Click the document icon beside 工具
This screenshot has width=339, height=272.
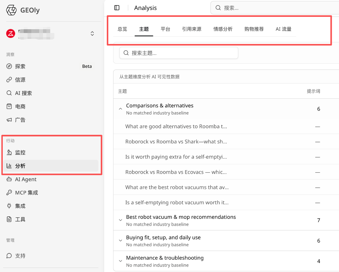(9, 219)
